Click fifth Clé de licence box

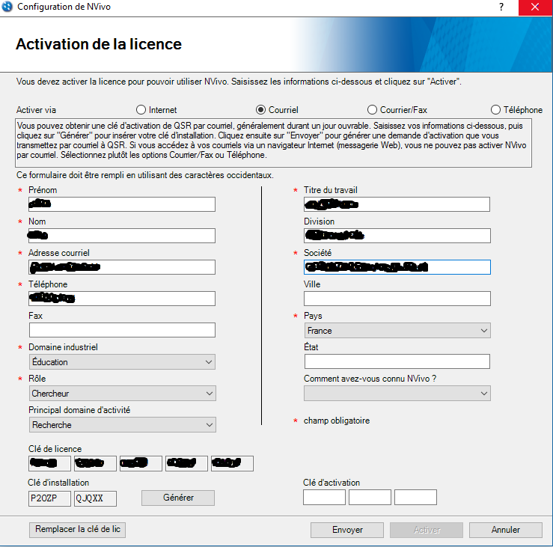(x=232, y=463)
